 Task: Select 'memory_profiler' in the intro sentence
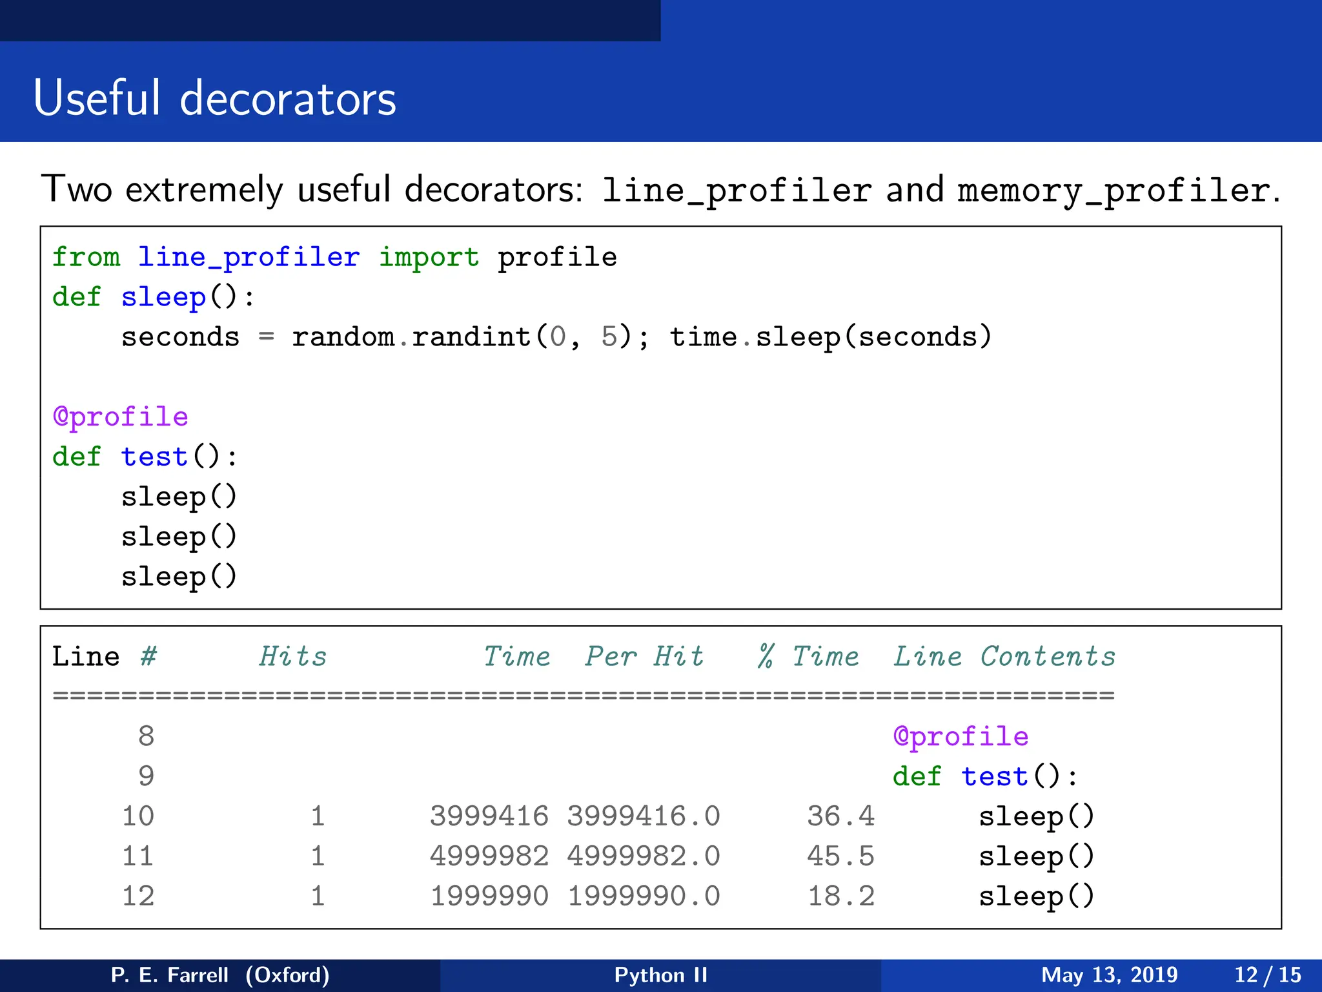[x=1114, y=191]
